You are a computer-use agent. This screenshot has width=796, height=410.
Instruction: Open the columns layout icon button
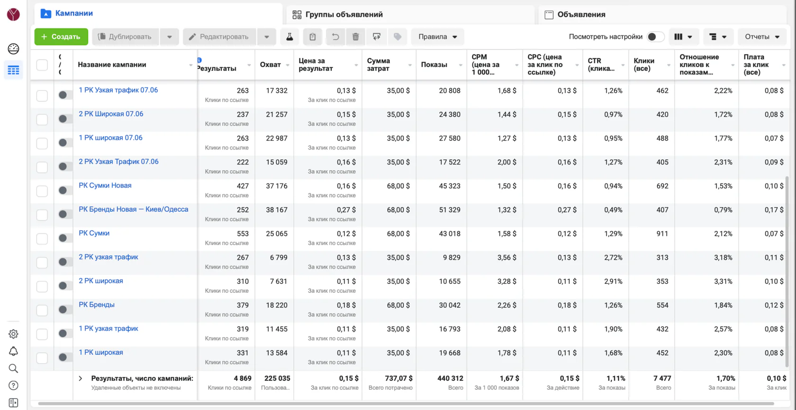[x=683, y=36]
